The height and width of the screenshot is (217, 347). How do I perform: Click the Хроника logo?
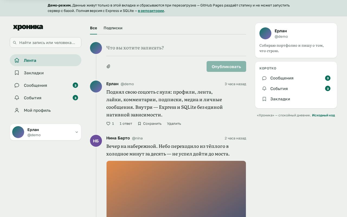[28, 27]
